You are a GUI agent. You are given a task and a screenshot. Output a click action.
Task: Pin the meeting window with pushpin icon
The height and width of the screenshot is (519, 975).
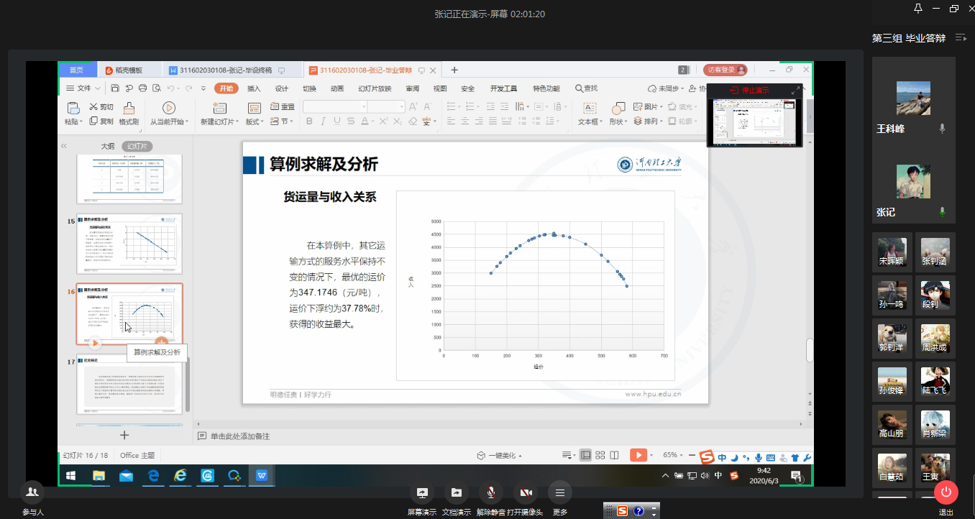(x=918, y=9)
